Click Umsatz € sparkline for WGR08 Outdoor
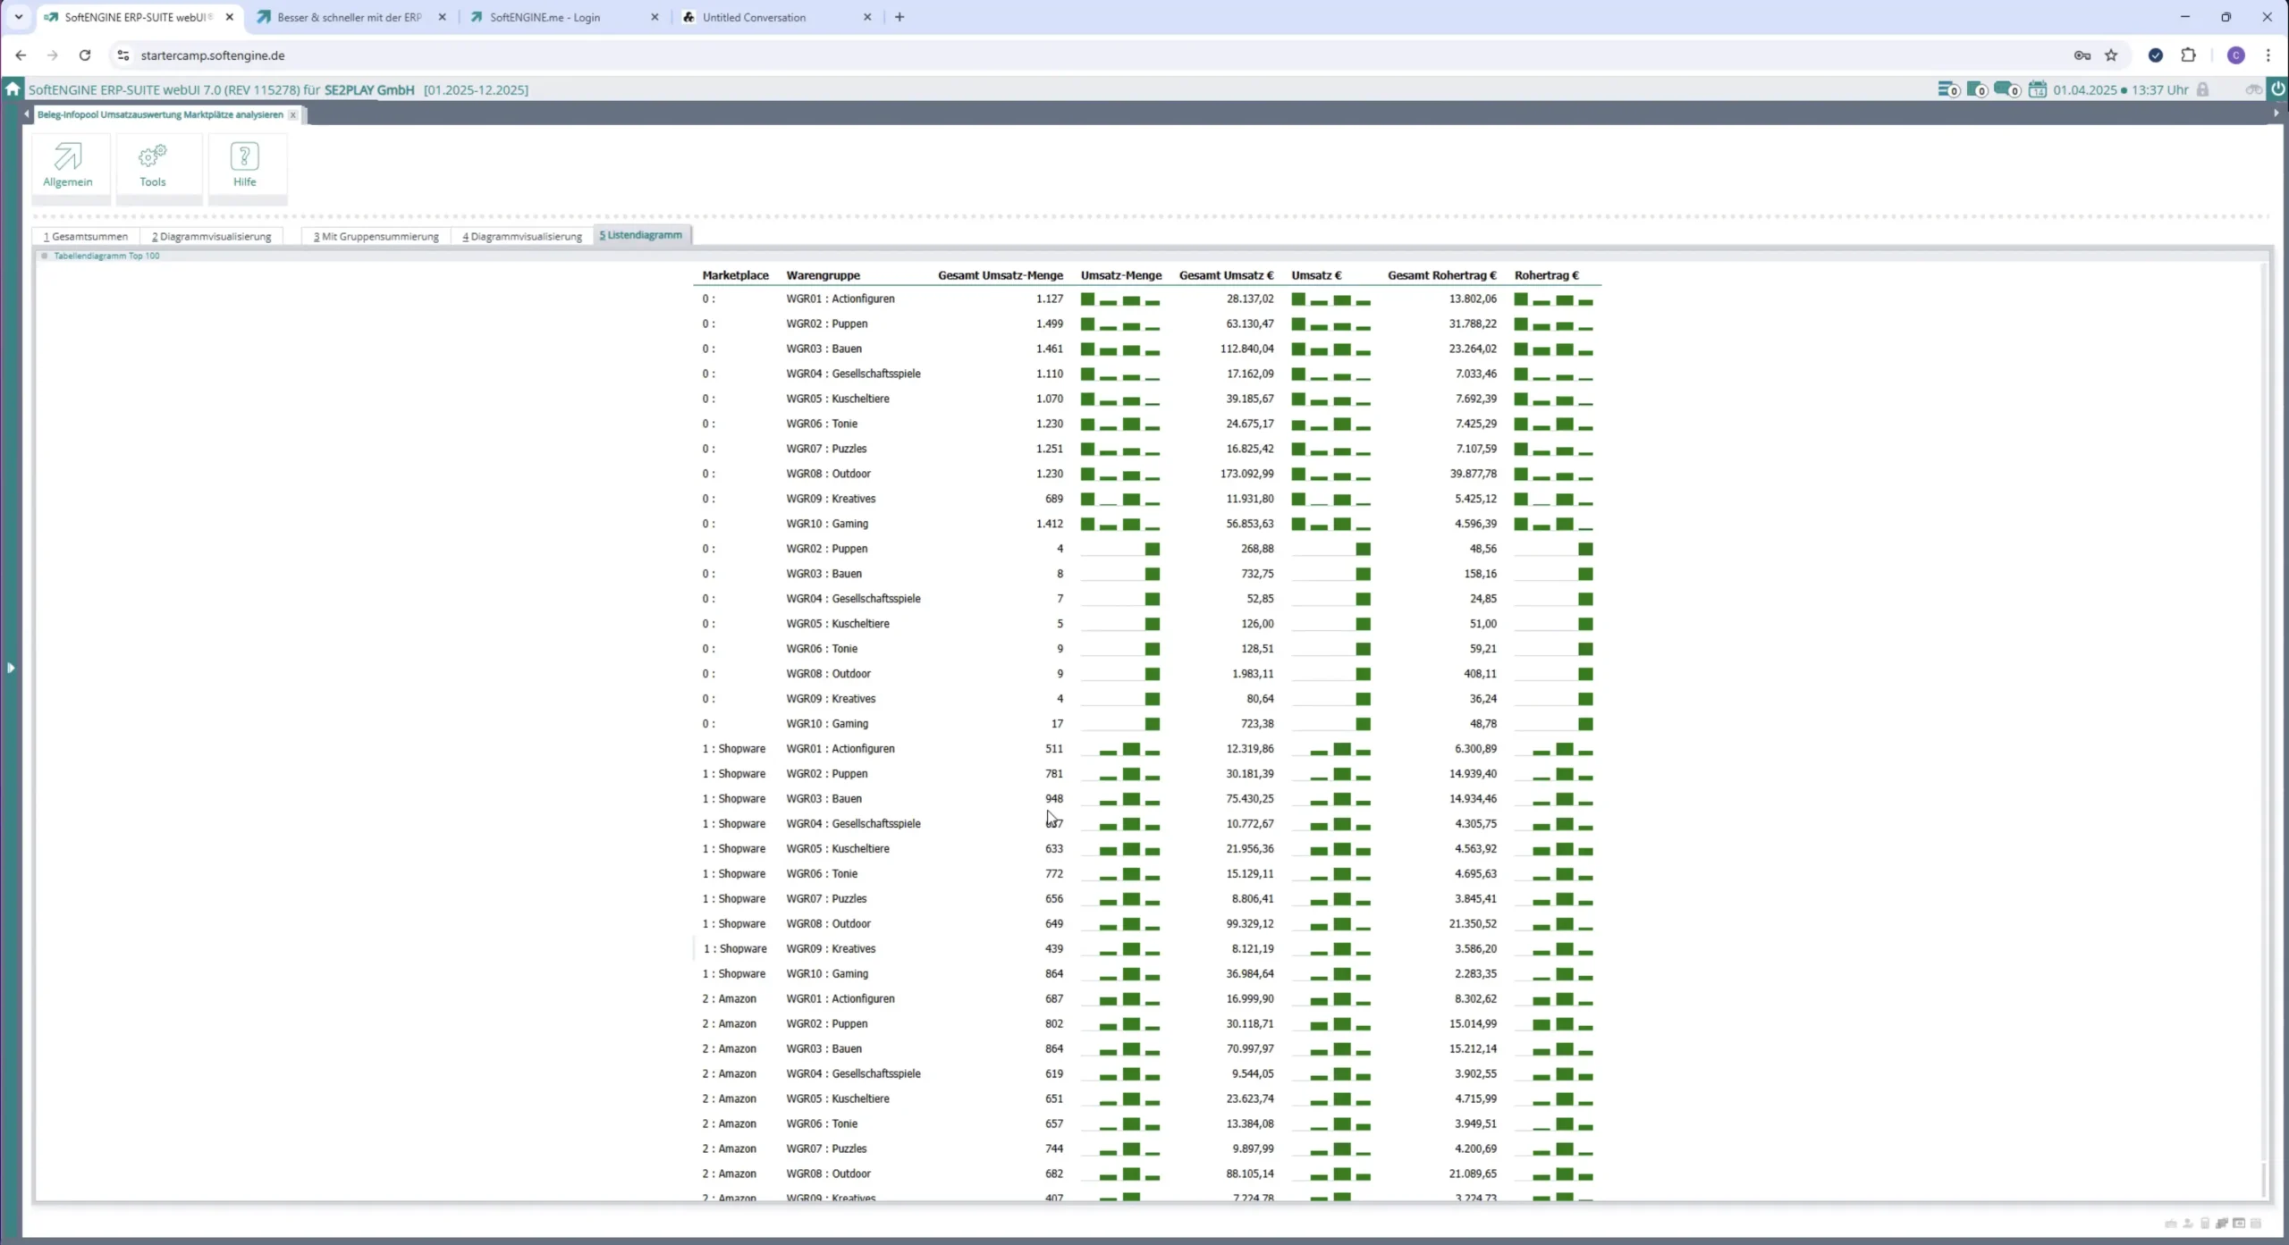 [x=1330, y=474]
